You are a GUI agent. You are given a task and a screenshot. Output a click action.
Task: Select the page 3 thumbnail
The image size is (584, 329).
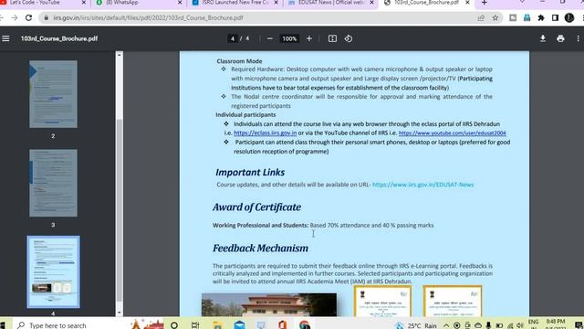[53, 183]
